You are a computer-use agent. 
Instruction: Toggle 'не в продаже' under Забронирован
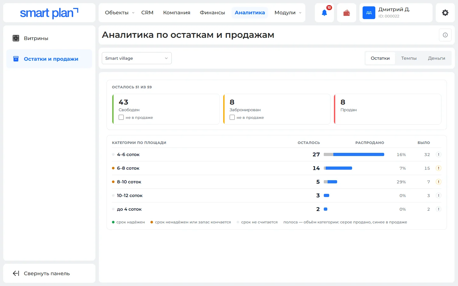point(232,117)
